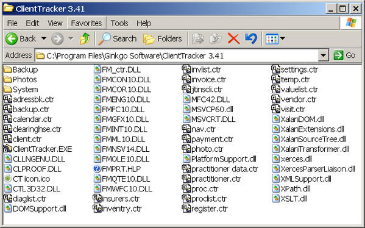Click the Views icon in toolbar
The height and width of the screenshot is (228, 365).
click(x=272, y=39)
